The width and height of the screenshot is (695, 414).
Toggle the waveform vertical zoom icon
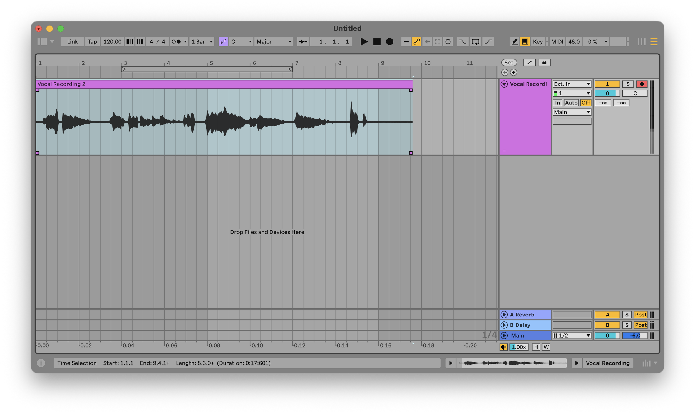pos(503,347)
